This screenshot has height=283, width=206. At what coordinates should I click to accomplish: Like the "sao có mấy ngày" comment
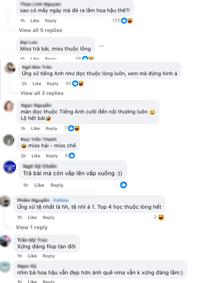[35, 21]
